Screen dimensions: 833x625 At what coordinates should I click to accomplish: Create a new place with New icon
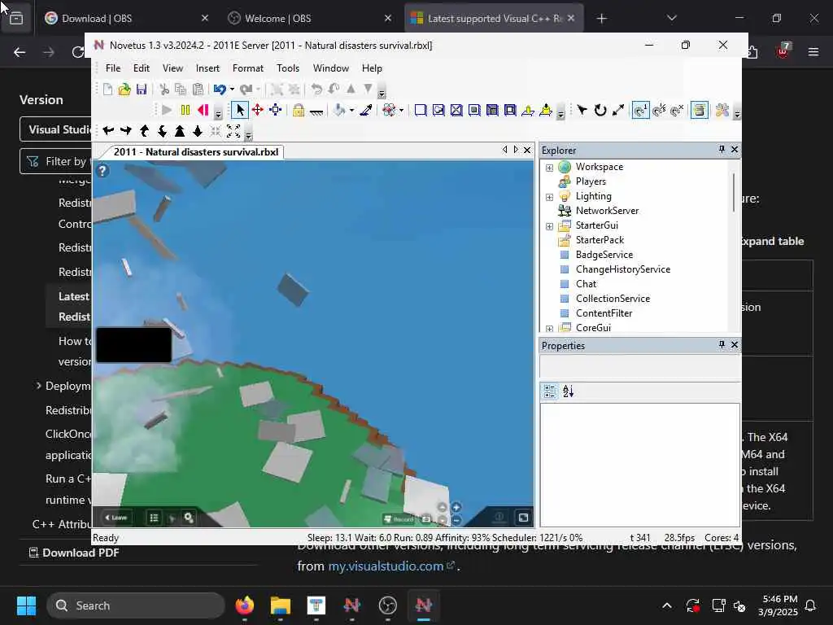(x=107, y=90)
